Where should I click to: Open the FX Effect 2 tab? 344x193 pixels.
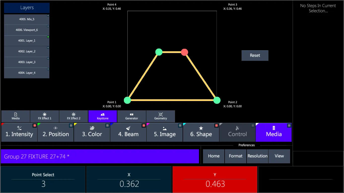click(74, 116)
